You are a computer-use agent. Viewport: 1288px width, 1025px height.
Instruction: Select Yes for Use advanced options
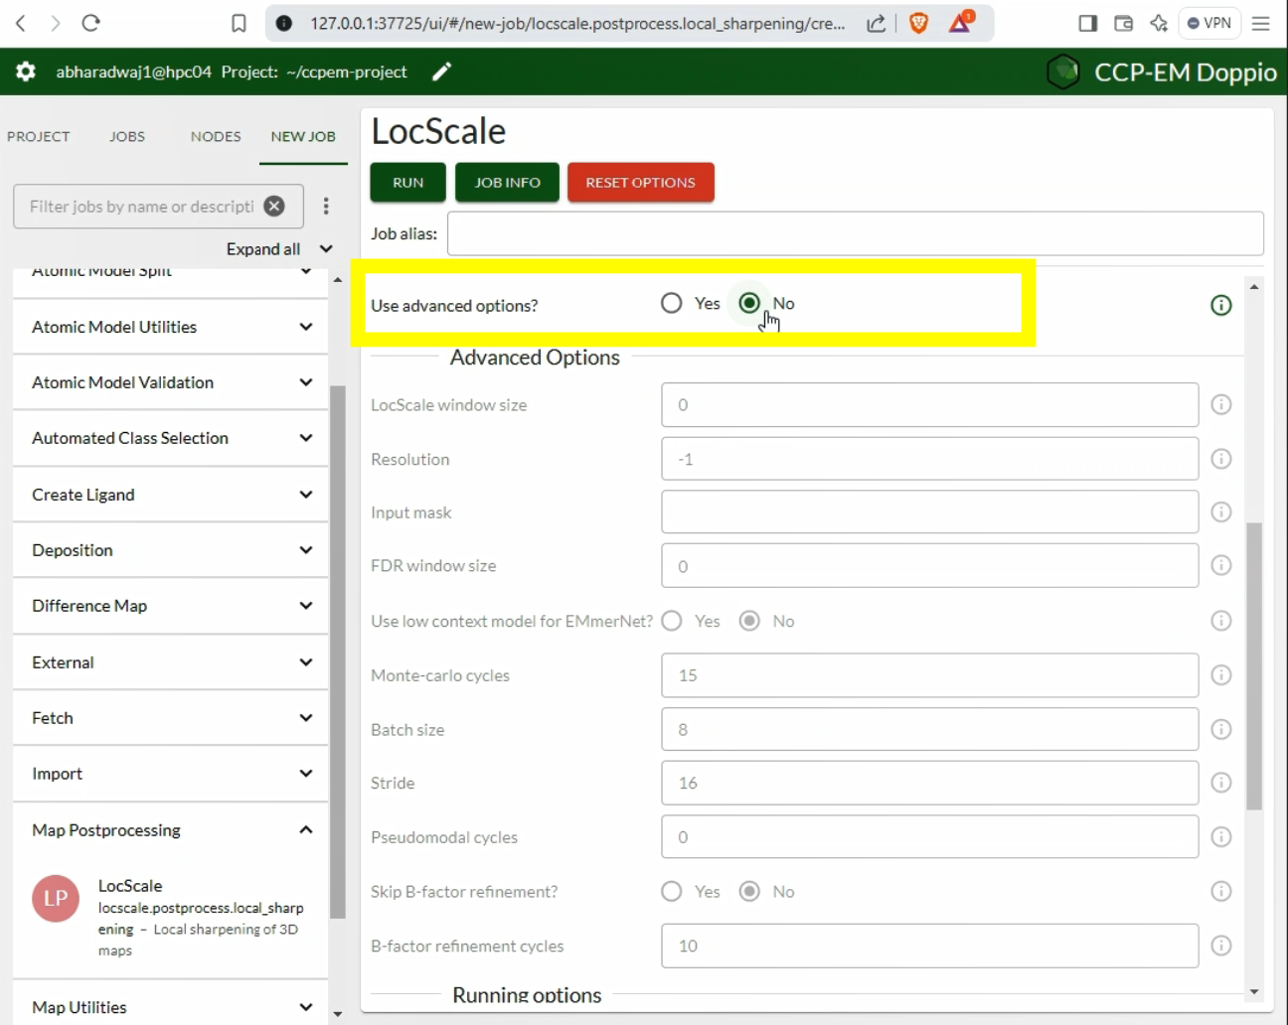point(672,303)
